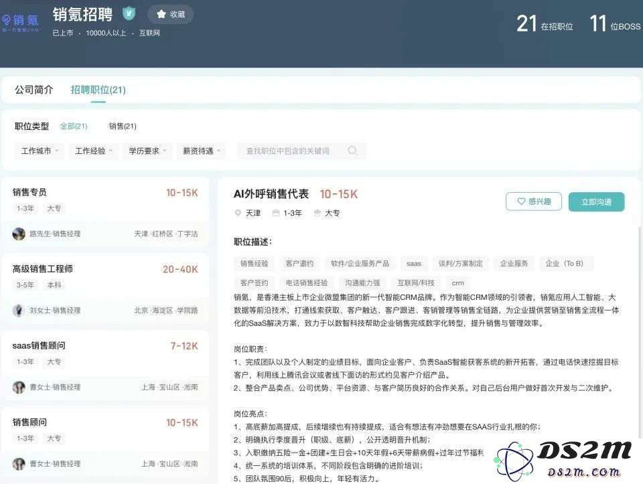Image resolution: width=643 pixels, height=484 pixels.
Task: Click 曹女士 avatar in 销售顾问 card
Action: [19, 463]
